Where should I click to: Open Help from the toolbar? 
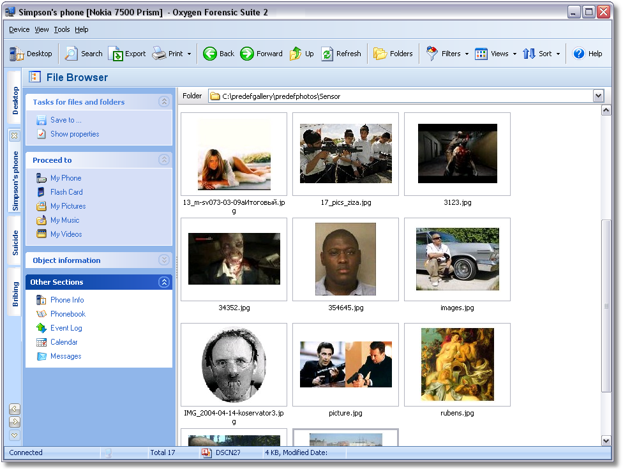pos(587,54)
